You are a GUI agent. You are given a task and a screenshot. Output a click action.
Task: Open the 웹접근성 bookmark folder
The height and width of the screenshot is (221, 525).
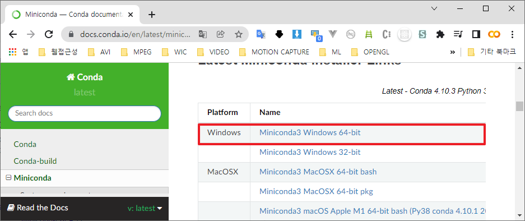point(58,52)
